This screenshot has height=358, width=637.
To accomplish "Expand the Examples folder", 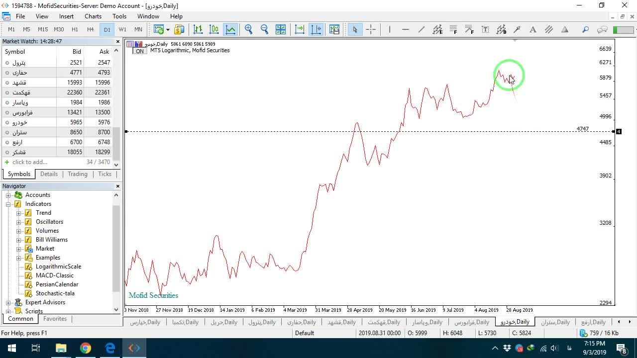I will click(x=19, y=258).
